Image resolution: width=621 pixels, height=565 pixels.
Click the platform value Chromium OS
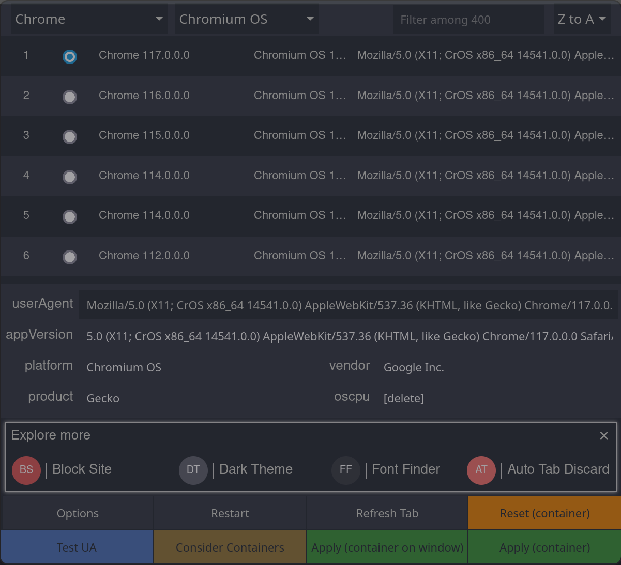(124, 367)
